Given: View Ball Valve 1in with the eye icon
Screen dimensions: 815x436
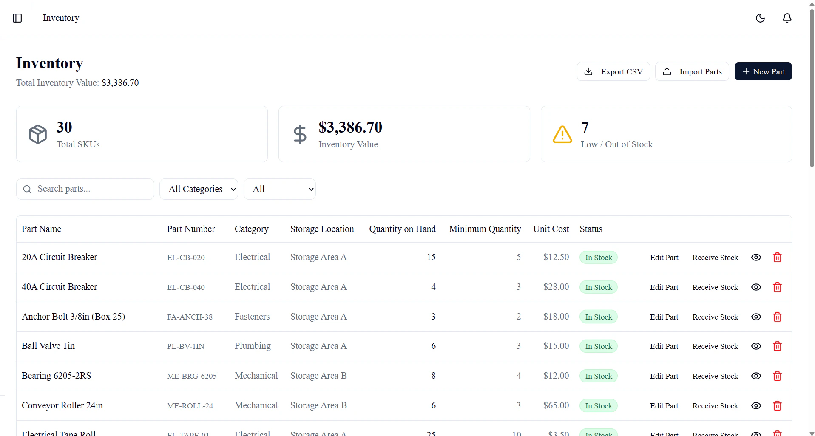Looking at the screenshot, I should (756, 346).
